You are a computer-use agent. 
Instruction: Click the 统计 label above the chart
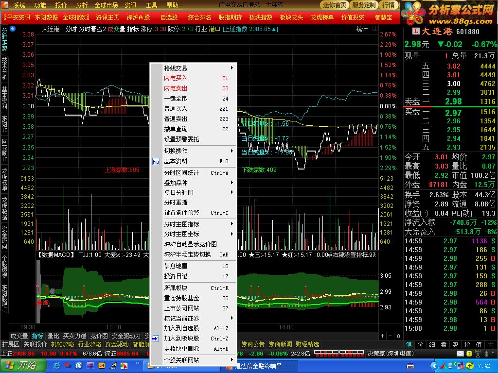pos(362,29)
